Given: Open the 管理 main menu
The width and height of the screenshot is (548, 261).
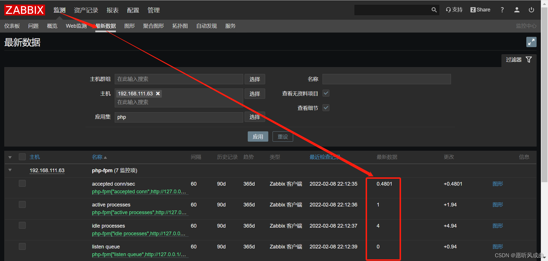Looking at the screenshot, I should point(154,10).
